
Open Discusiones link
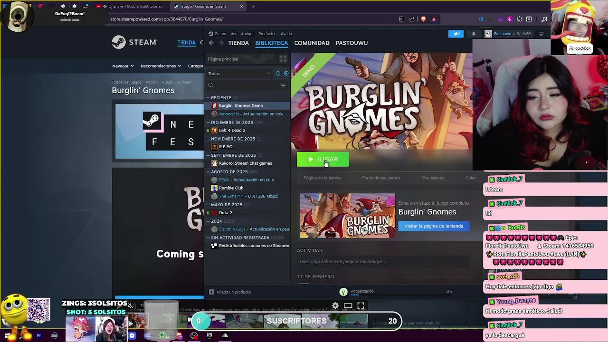(433, 178)
